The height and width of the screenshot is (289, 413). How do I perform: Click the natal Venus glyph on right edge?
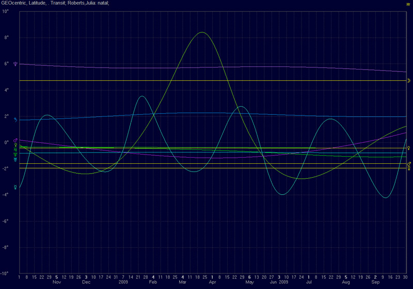coord(409,148)
